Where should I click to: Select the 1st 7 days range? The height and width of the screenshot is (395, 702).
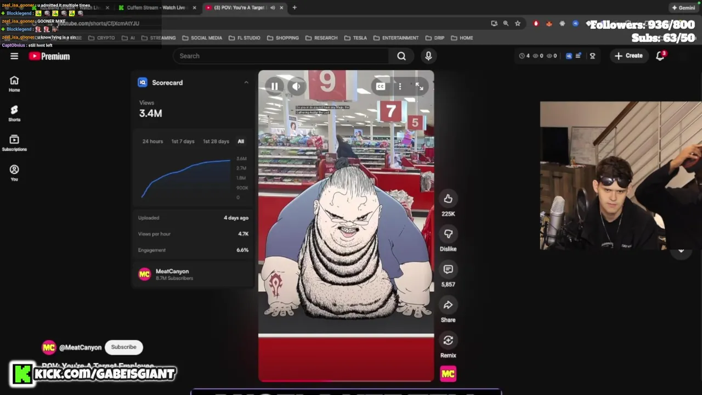point(183,142)
